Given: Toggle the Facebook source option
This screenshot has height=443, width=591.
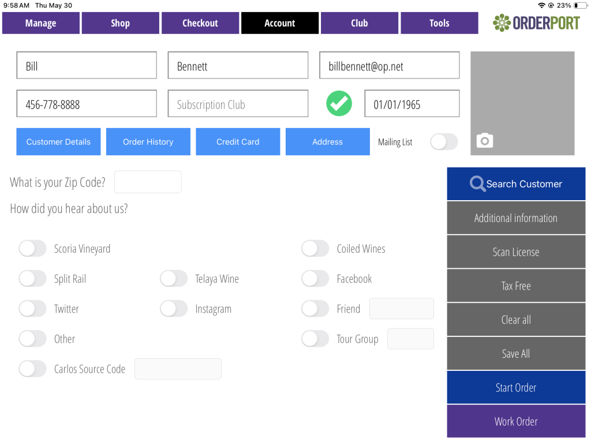Looking at the screenshot, I should click(x=315, y=279).
